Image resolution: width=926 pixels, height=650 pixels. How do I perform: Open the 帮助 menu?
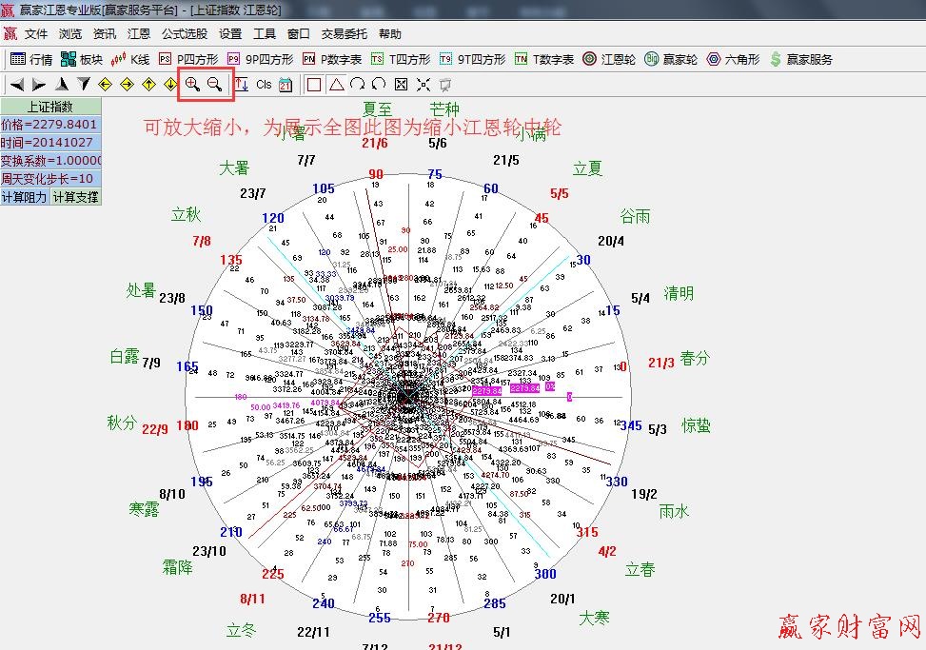(390, 33)
